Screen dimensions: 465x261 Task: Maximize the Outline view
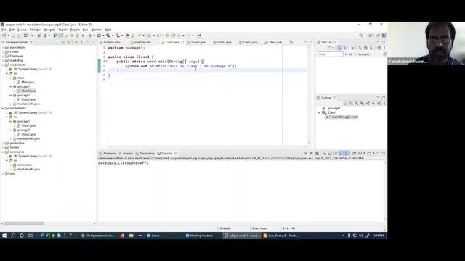[384, 97]
